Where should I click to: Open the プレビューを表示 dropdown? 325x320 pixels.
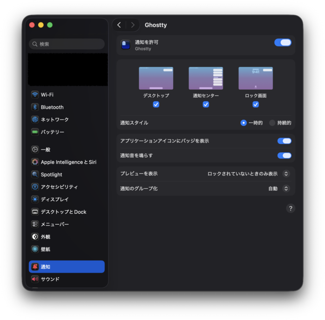click(x=248, y=174)
